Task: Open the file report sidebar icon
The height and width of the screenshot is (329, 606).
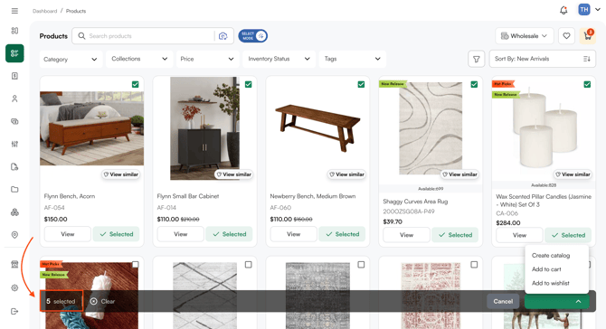Action: click(x=14, y=167)
